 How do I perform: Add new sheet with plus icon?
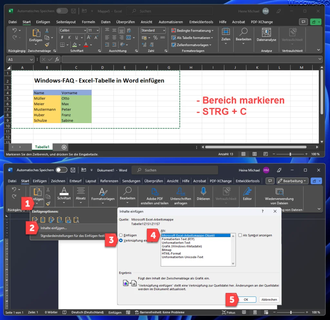click(x=64, y=147)
